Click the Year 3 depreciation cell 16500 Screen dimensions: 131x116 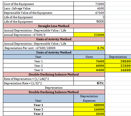[118, 70]
